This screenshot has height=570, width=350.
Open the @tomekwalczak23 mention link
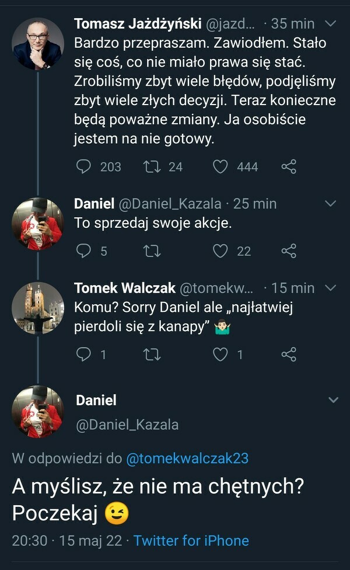click(187, 458)
